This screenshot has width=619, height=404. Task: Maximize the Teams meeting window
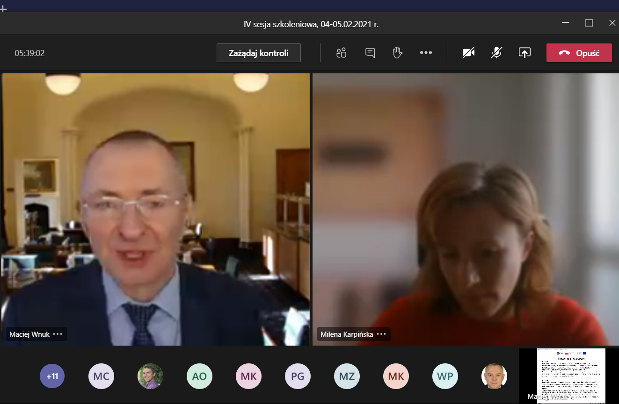tap(589, 23)
